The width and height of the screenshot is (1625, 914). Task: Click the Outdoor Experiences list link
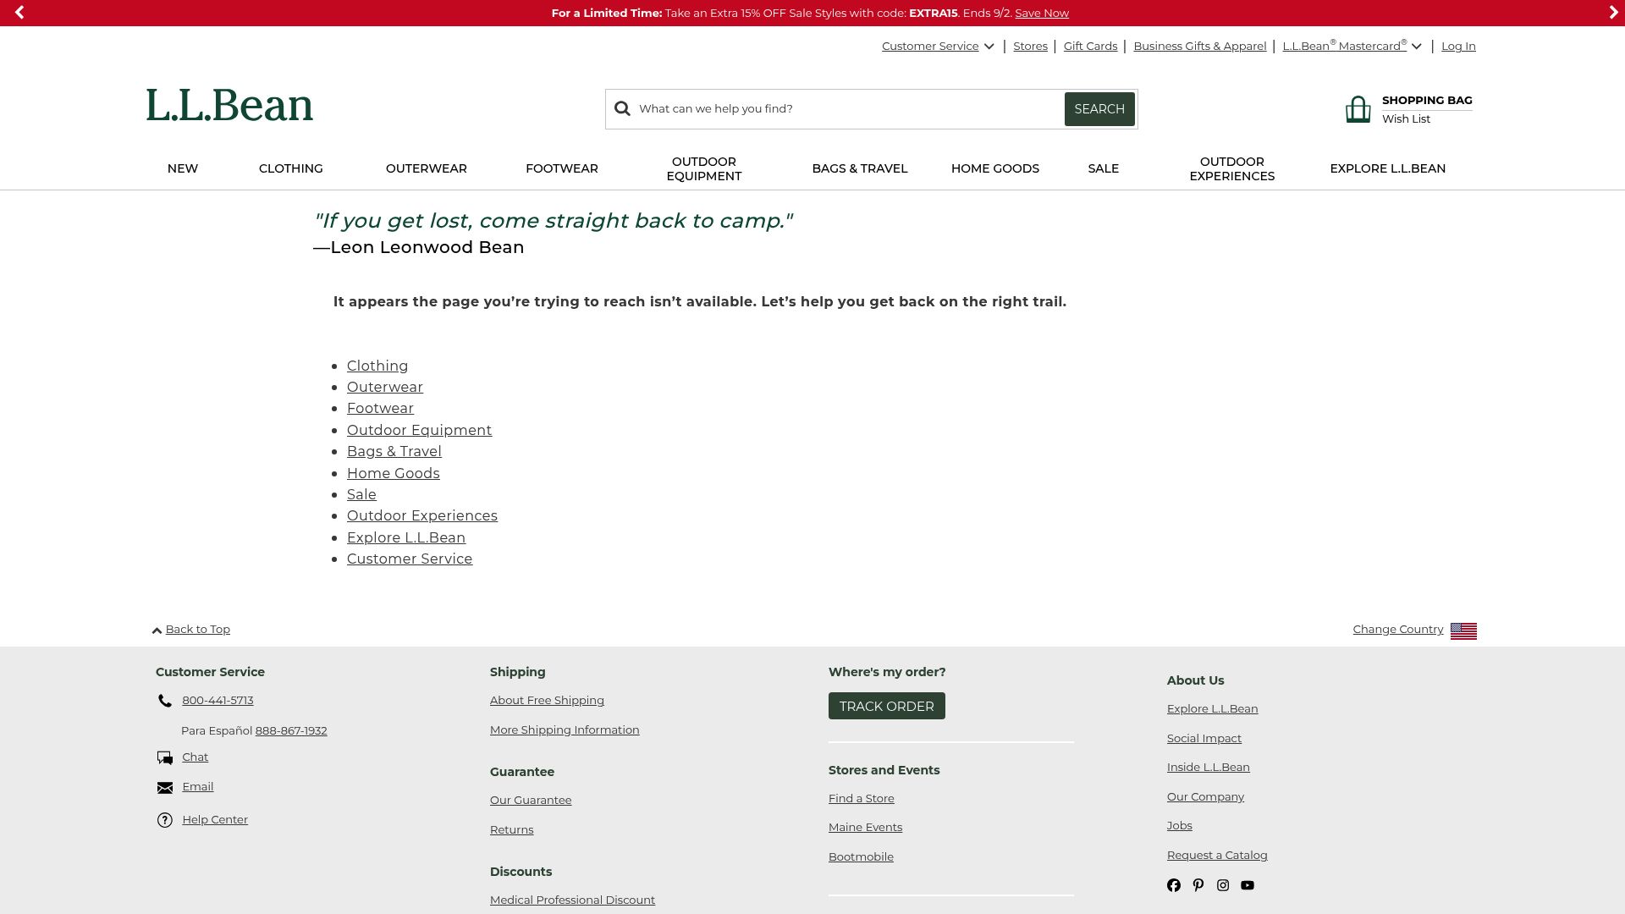422,516
